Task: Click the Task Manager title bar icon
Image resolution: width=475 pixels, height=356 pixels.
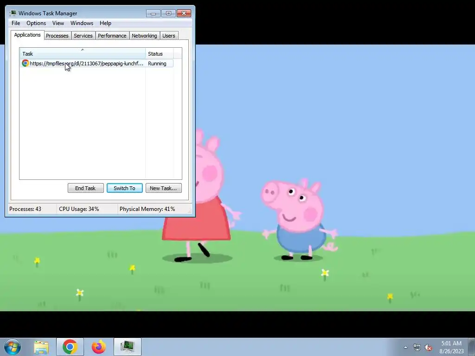Action: pos(13,13)
